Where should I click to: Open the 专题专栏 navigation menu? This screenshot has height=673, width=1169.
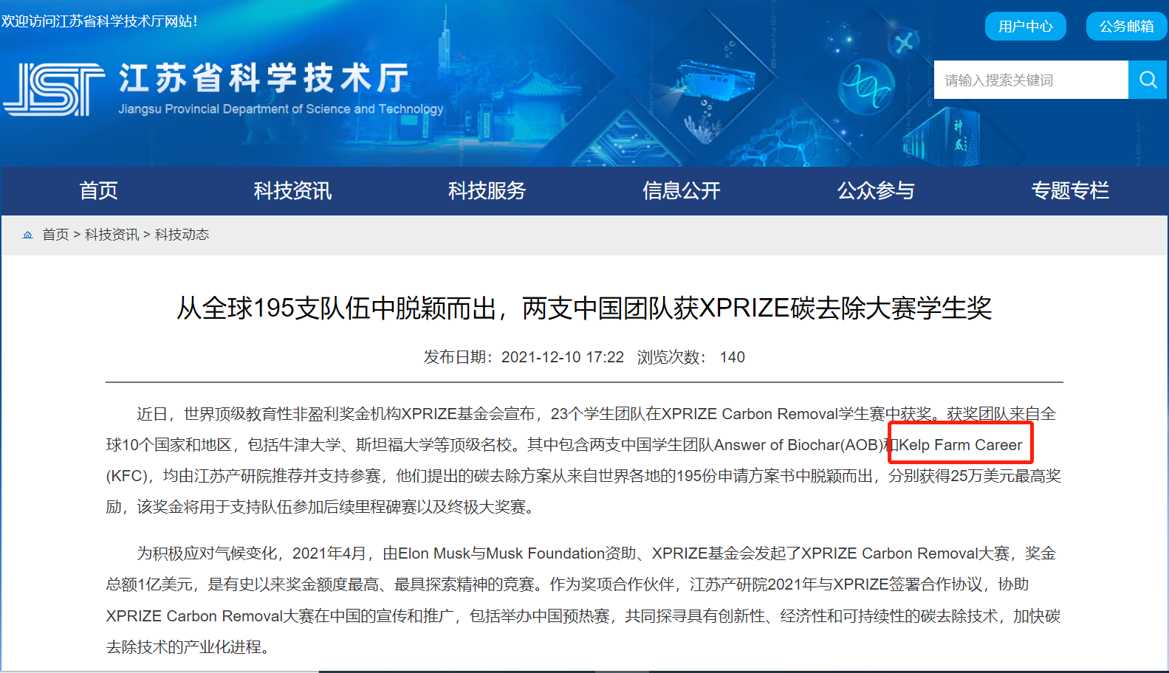(1069, 191)
